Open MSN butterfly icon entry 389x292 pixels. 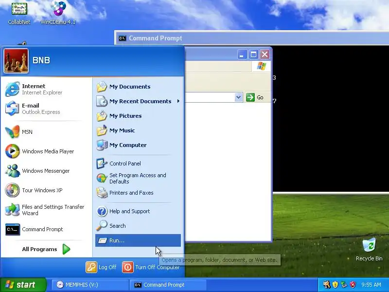pyautogui.click(x=47, y=132)
